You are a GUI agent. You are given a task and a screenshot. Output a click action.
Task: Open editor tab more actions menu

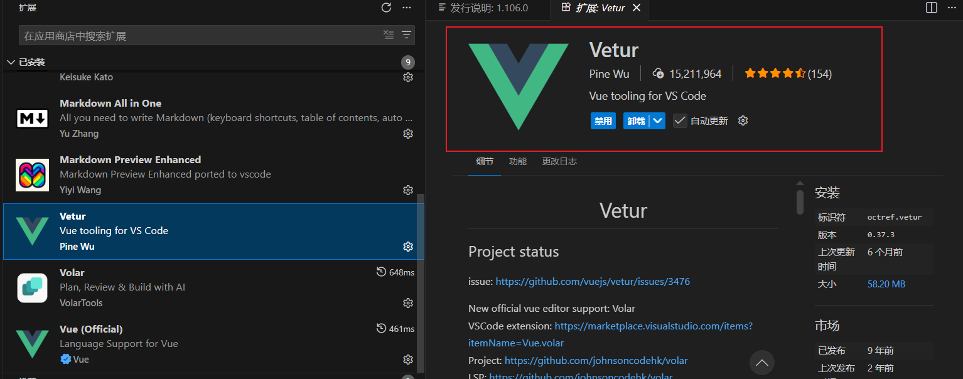point(952,8)
